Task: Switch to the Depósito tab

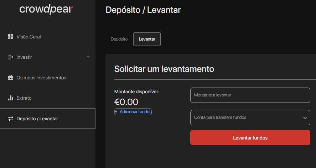Action: (119, 39)
